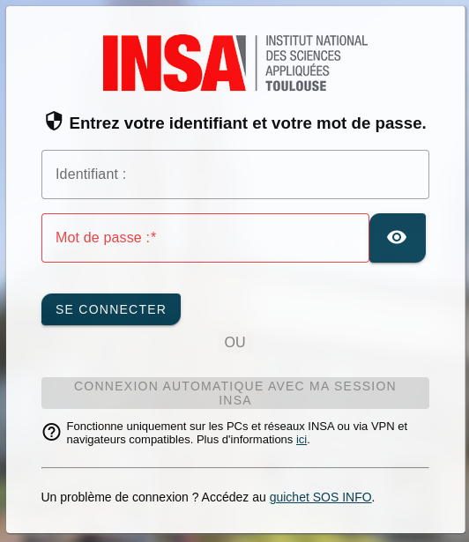Screen dimensions: 469x542
Task: Open the guichet SOS INFO link
Action: pyautogui.click(x=320, y=497)
